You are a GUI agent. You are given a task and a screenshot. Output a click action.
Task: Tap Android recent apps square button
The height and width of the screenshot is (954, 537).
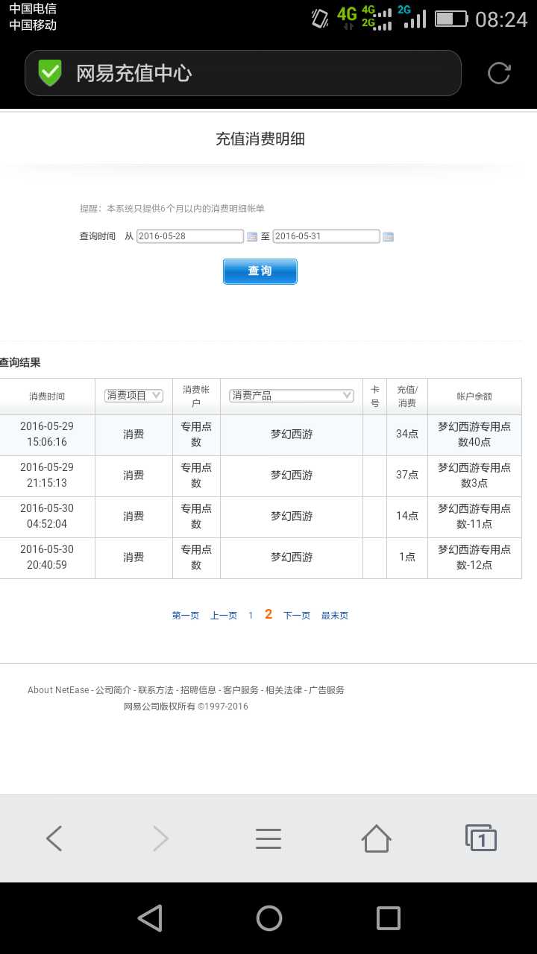pyautogui.click(x=388, y=918)
